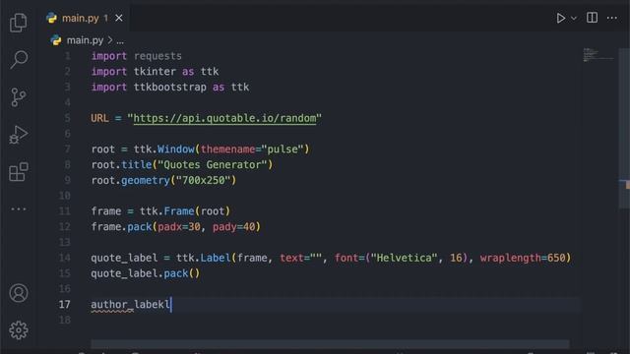This screenshot has height=354, width=630.
Task: Open the Extensions marketplace view
Action: (x=19, y=172)
